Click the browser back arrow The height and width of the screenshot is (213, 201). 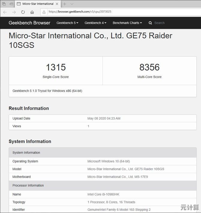(x=5, y=12)
